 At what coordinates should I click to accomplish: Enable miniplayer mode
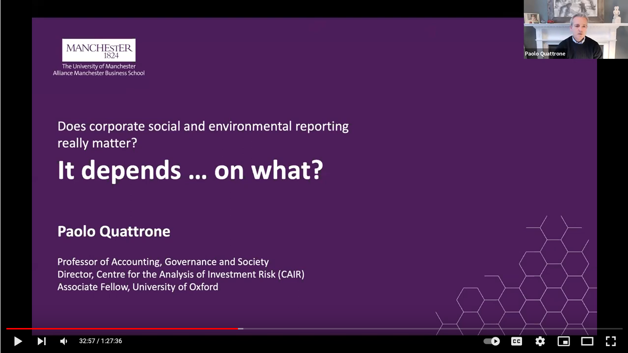pos(564,341)
